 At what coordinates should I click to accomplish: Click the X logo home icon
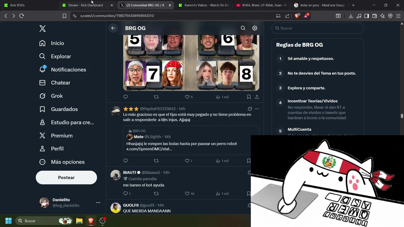[x=43, y=29]
